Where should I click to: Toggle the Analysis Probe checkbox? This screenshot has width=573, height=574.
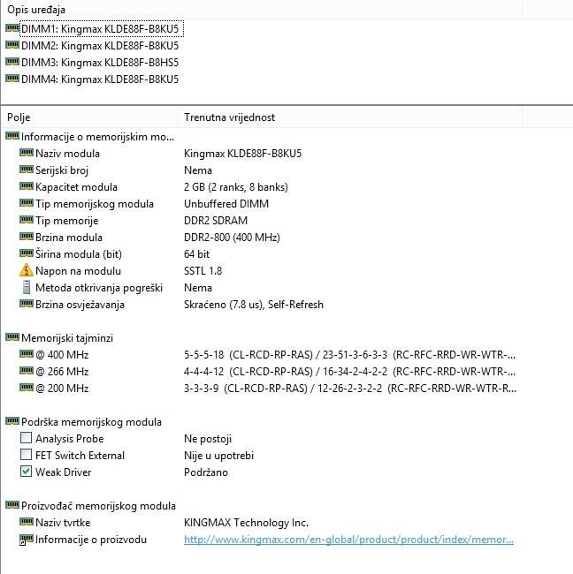(x=26, y=438)
